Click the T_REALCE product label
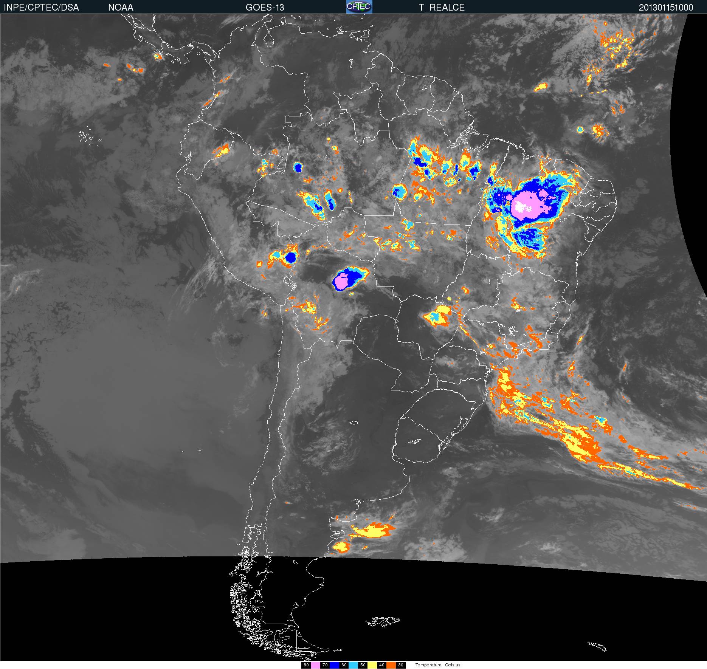Image resolution: width=707 pixels, height=669 pixels. click(x=442, y=8)
